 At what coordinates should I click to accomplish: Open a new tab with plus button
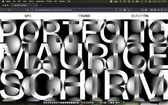[41, 5]
